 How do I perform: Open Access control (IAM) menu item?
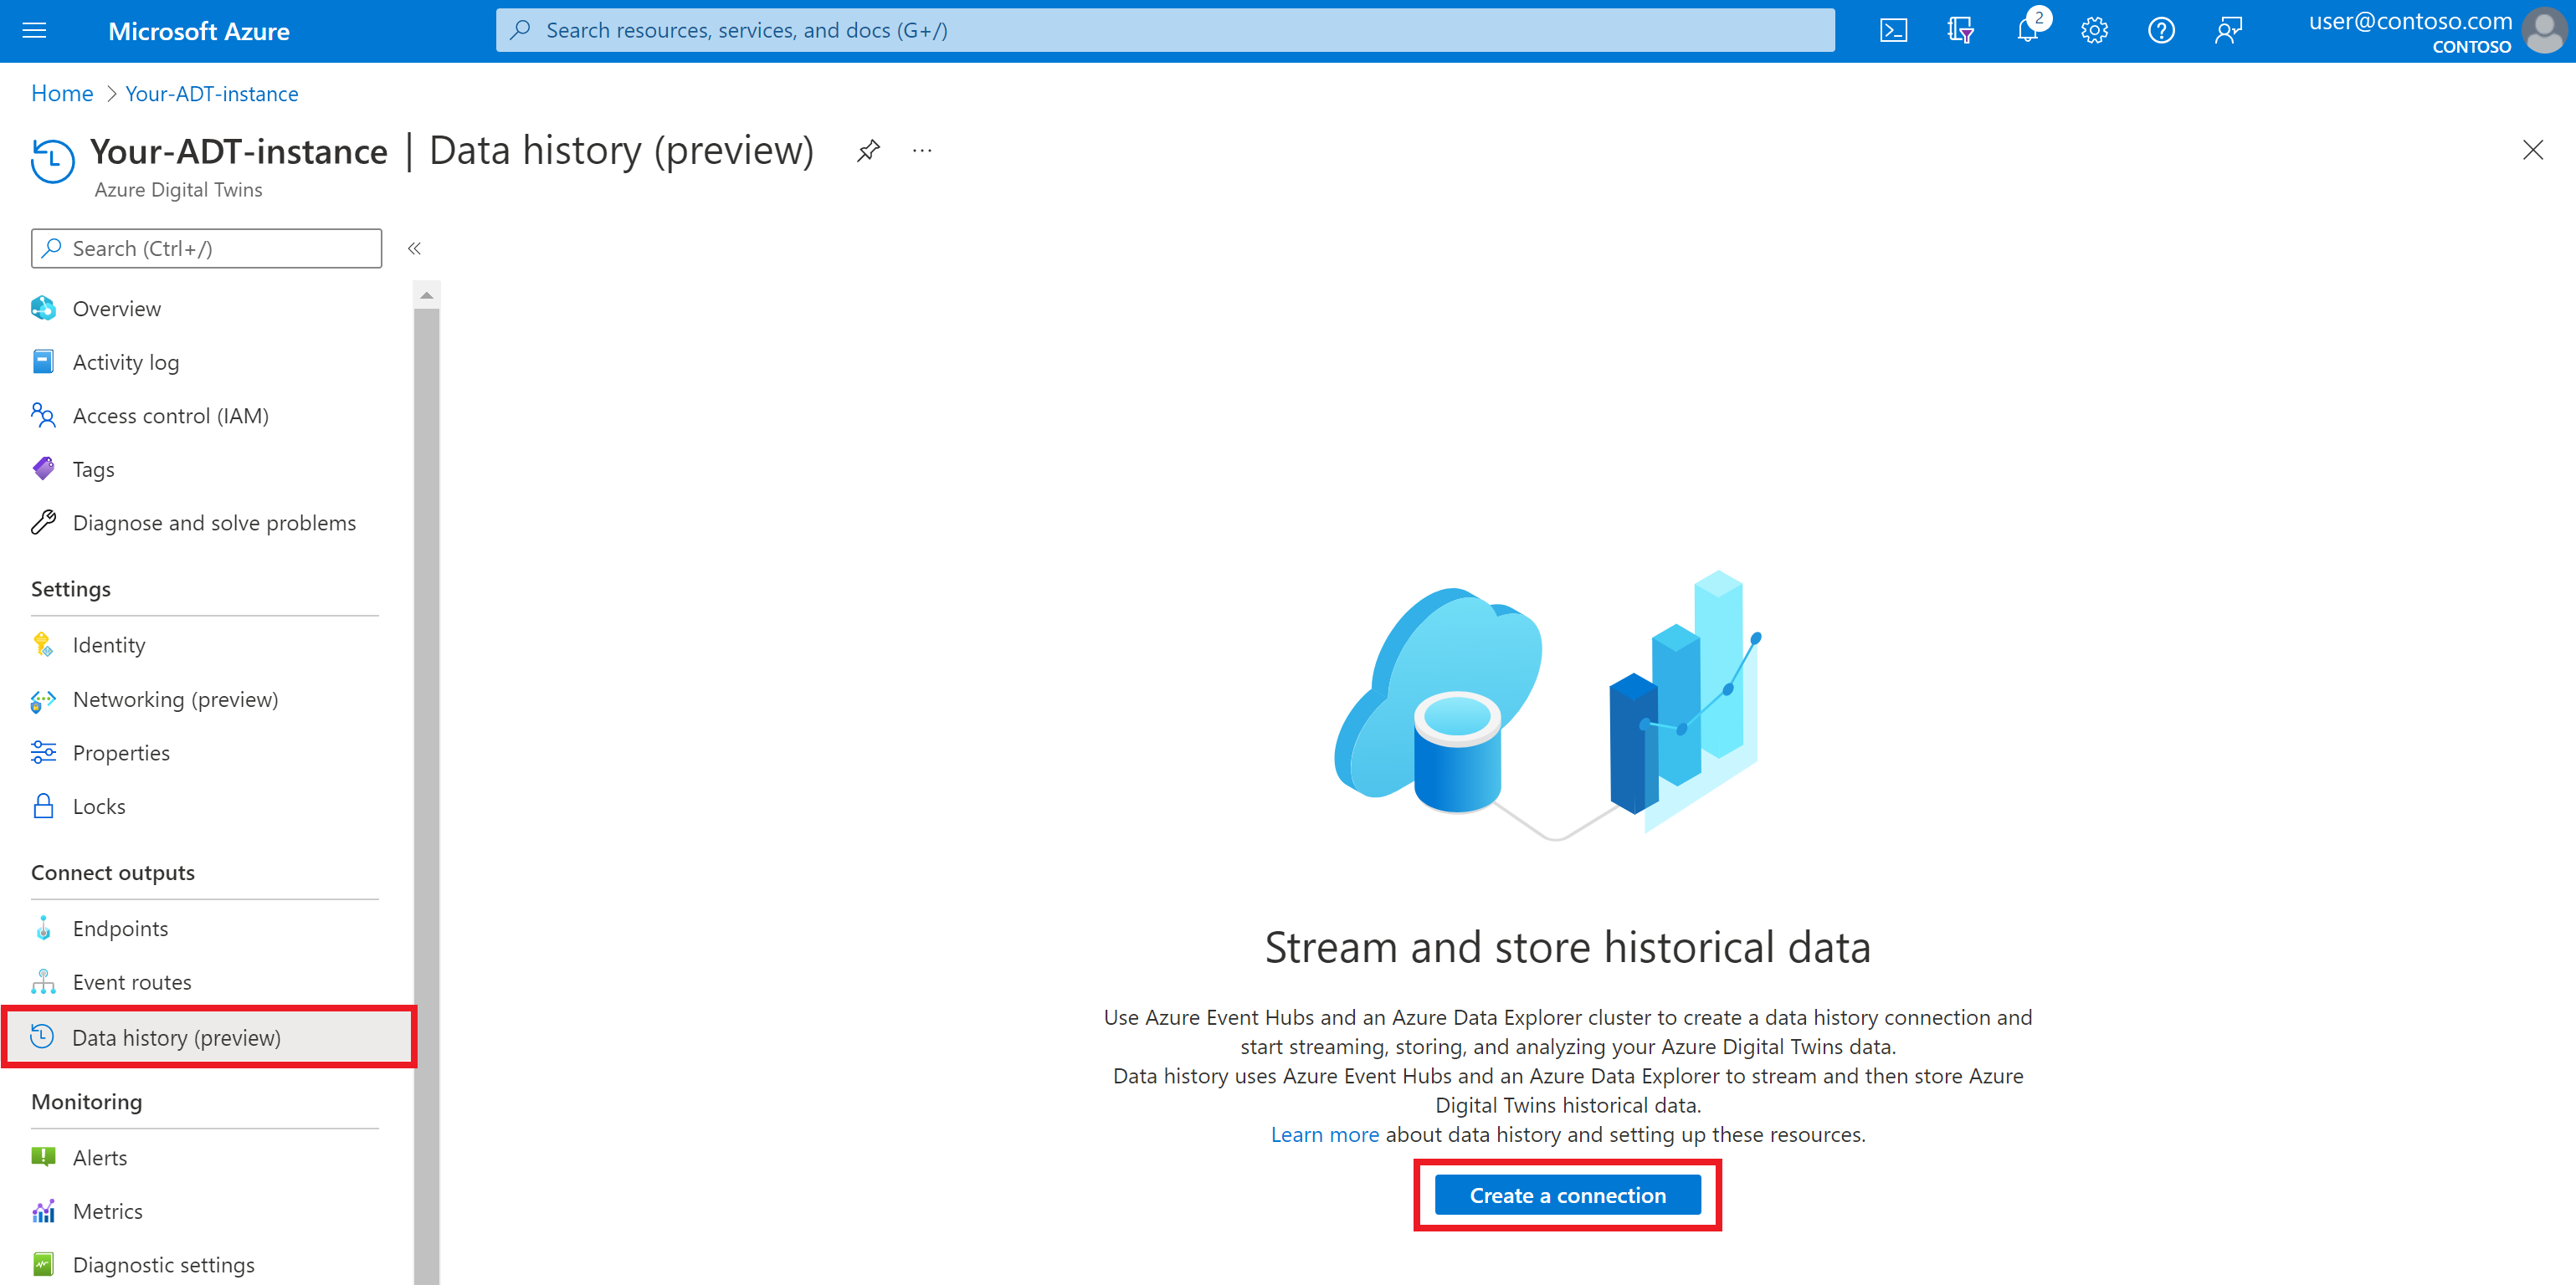[170, 416]
